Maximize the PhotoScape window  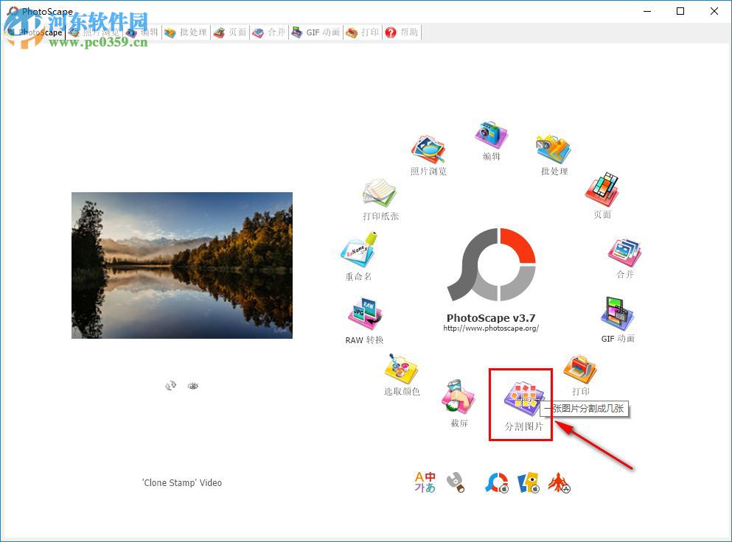[x=680, y=11]
